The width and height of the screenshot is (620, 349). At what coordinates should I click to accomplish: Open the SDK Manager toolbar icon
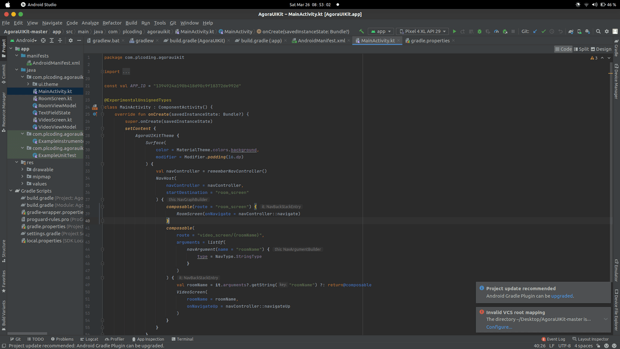coord(588,31)
